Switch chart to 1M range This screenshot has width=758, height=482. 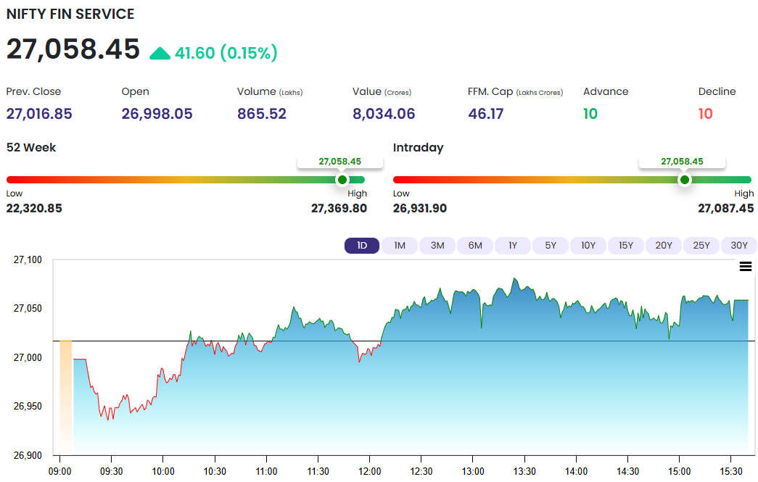pos(400,245)
